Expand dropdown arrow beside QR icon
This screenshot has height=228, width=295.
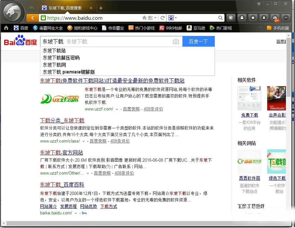155,18
